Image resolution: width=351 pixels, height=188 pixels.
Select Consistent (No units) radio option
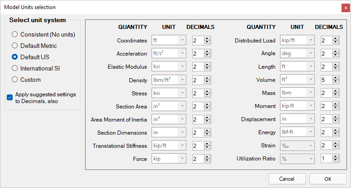click(x=43, y=34)
